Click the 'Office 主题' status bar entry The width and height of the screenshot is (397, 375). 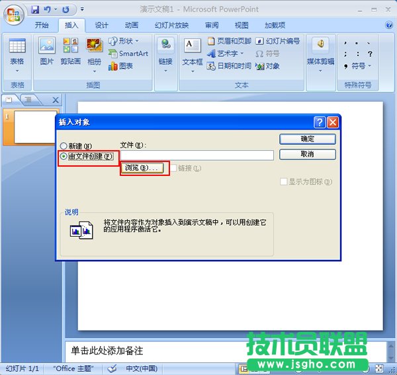[x=73, y=368]
